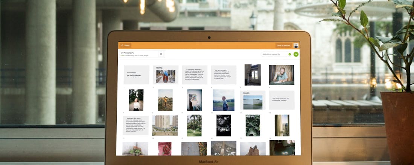Click the apartment towers photo slide
Screen dimensions: 414x165
click(165, 125)
